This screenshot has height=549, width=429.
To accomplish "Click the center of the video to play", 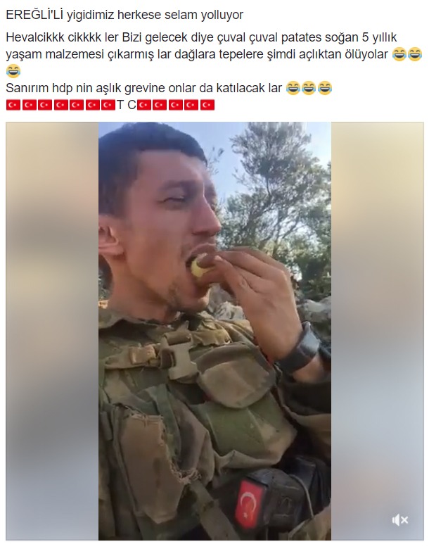I will click(214, 331).
